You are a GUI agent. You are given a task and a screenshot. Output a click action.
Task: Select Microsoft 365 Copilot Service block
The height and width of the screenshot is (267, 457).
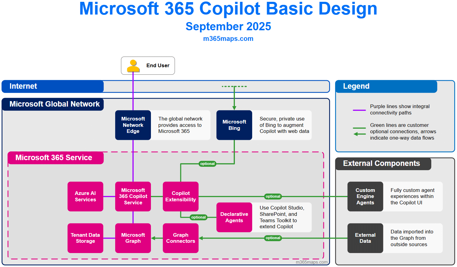point(133,196)
